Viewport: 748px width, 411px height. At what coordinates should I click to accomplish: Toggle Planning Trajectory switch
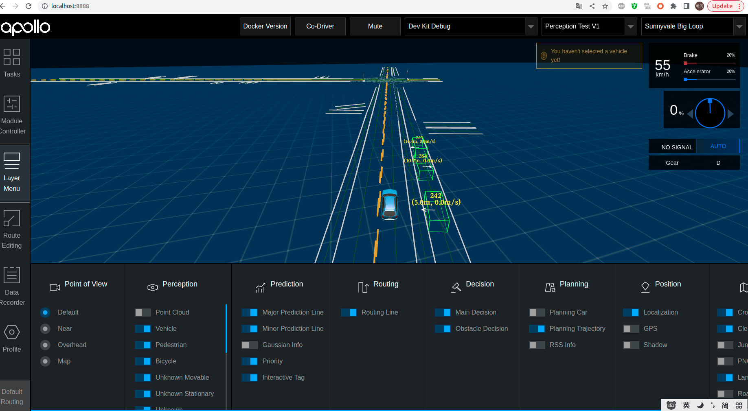[537, 329]
